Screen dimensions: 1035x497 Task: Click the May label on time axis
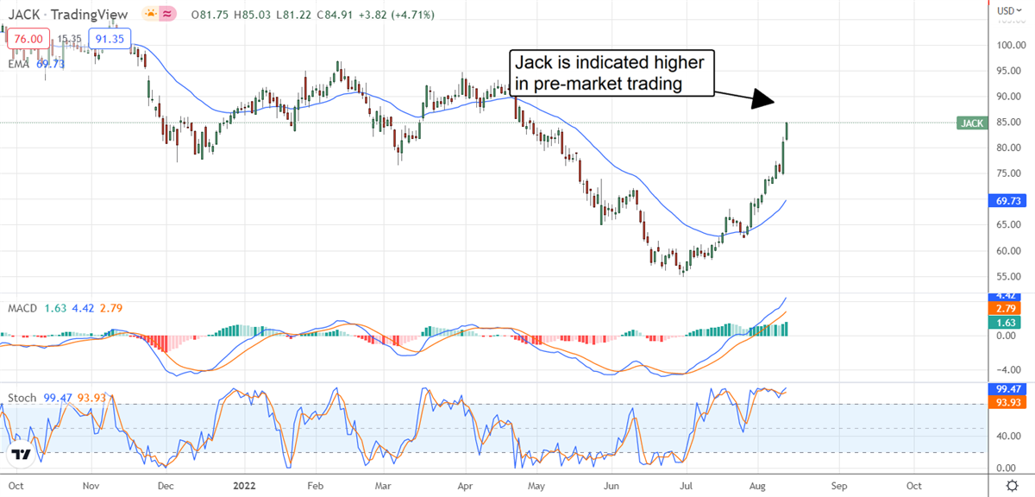pyautogui.click(x=536, y=485)
